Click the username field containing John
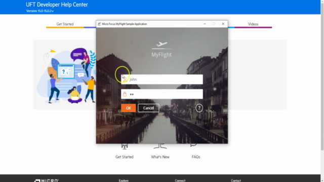This screenshot has width=324, height=182. (x=162, y=79)
